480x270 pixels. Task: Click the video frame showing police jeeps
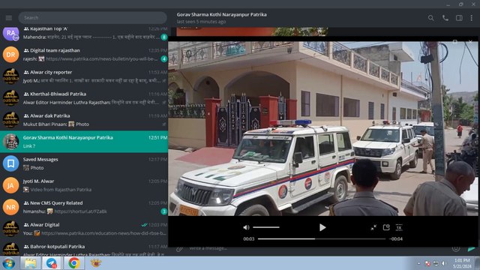coord(323,128)
